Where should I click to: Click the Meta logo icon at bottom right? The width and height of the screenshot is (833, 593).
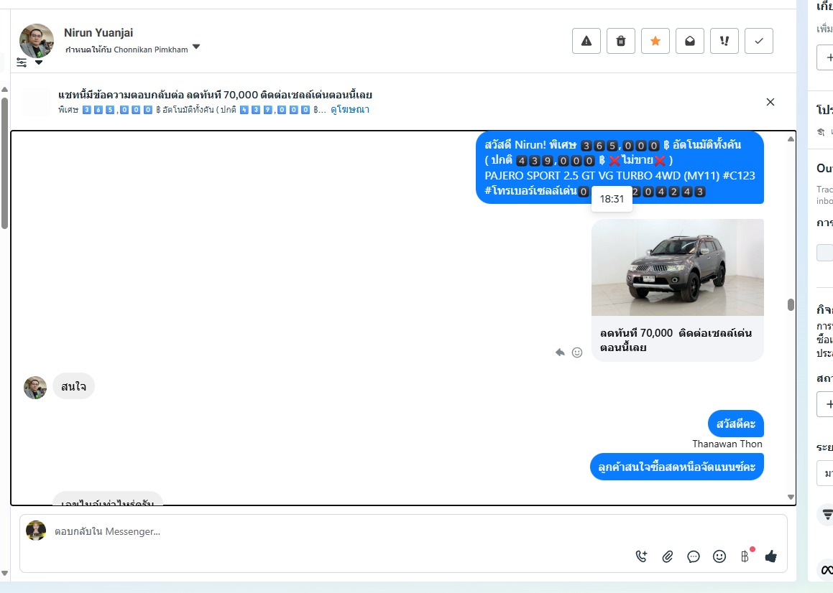pyautogui.click(x=827, y=570)
